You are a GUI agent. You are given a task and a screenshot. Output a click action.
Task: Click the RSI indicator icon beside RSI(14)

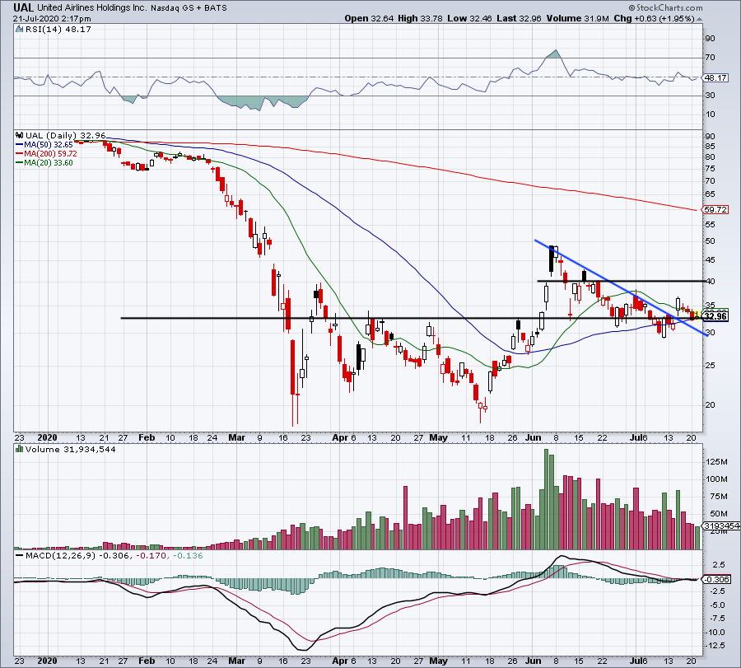[x=19, y=30]
